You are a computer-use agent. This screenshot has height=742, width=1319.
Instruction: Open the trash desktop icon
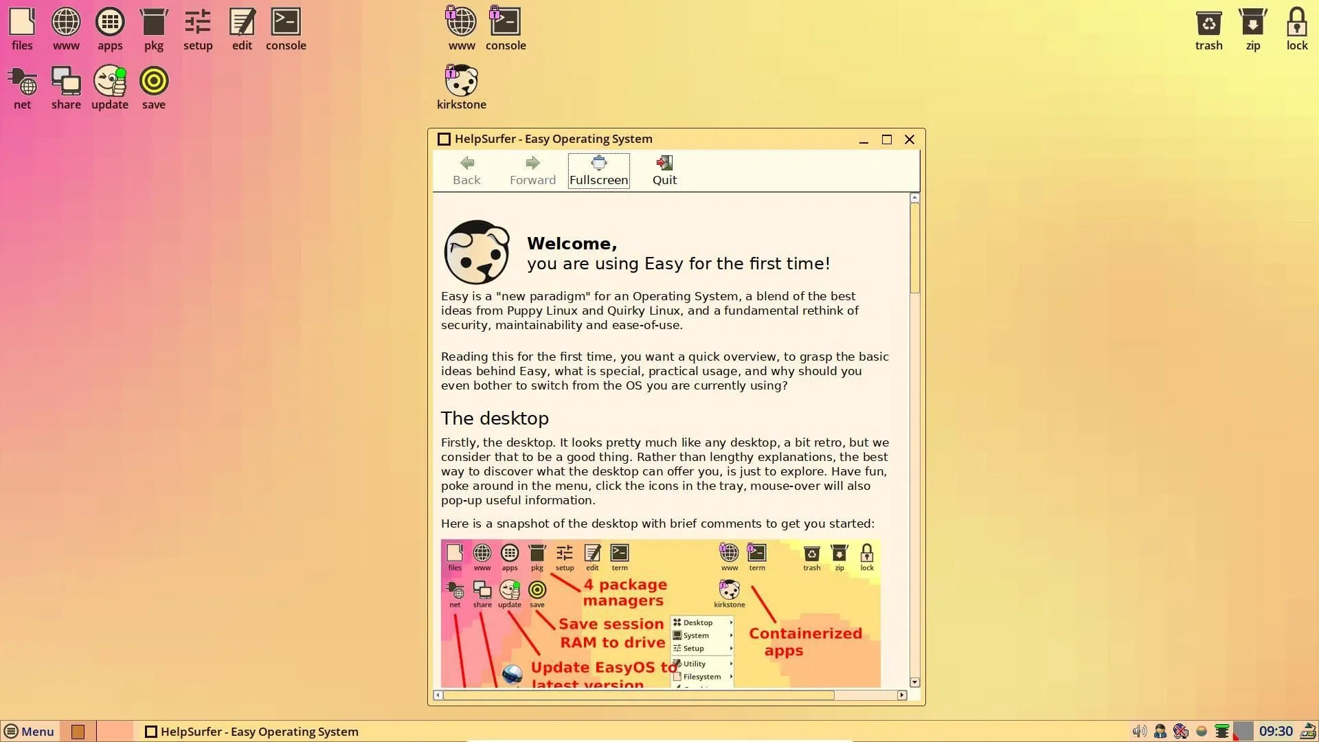point(1208,29)
